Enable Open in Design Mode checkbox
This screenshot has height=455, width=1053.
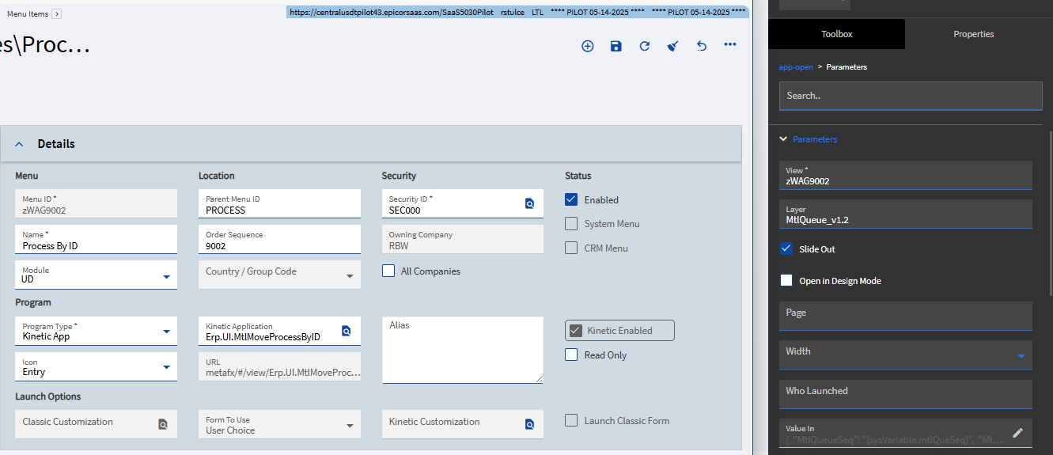(x=786, y=280)
